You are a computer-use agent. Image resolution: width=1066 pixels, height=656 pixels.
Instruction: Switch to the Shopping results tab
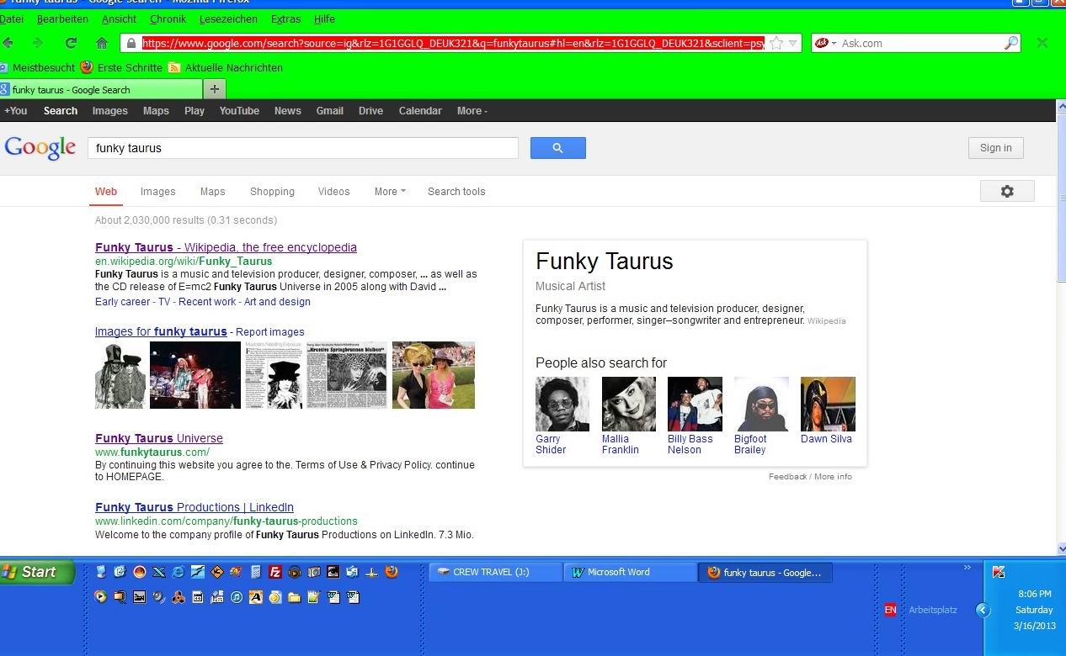272,192
